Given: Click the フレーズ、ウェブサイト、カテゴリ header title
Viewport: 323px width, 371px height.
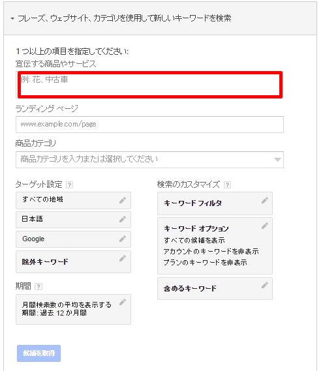Looking at the screenshot, I should 125,18.
